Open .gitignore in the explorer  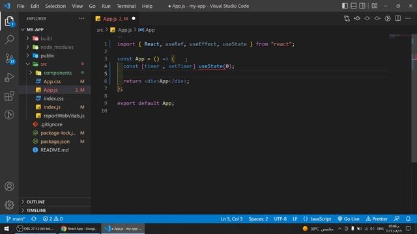(55, 124)
